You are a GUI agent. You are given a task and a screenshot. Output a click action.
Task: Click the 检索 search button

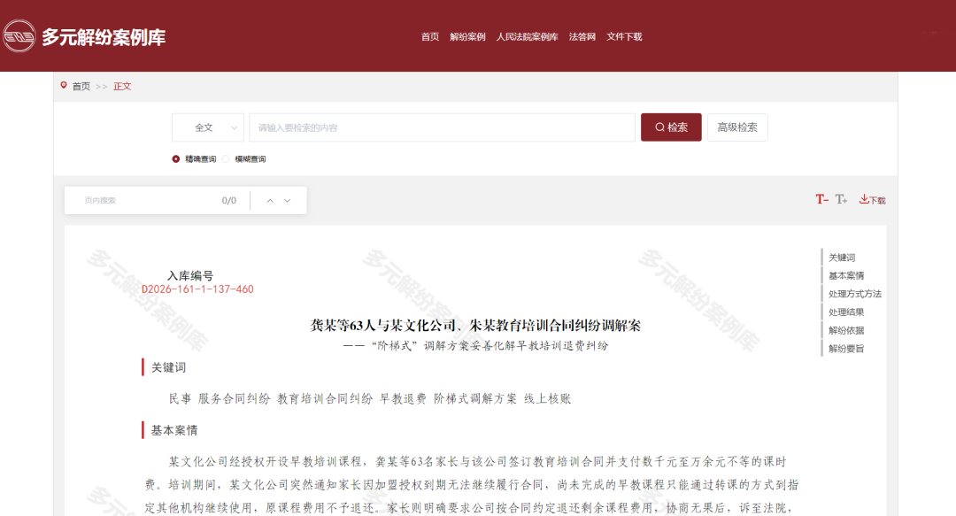[x=671, y=127]
